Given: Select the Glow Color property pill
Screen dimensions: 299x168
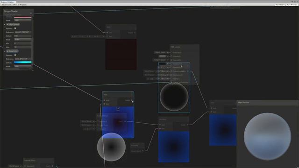Looking at the screenshot, I should (12, 51).
